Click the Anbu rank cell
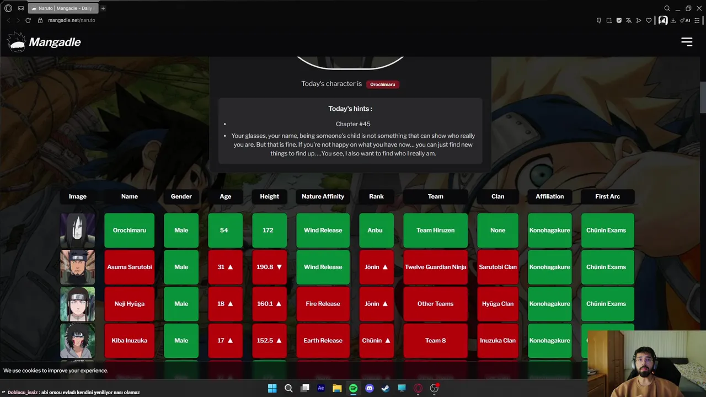 376,230
